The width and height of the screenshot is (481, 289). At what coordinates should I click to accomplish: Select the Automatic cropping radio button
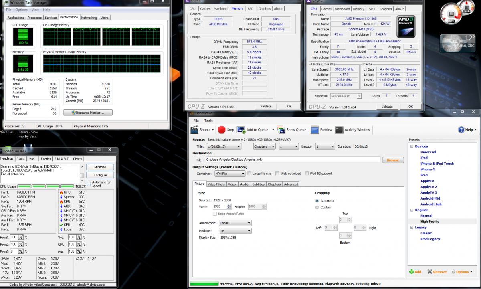317,201
